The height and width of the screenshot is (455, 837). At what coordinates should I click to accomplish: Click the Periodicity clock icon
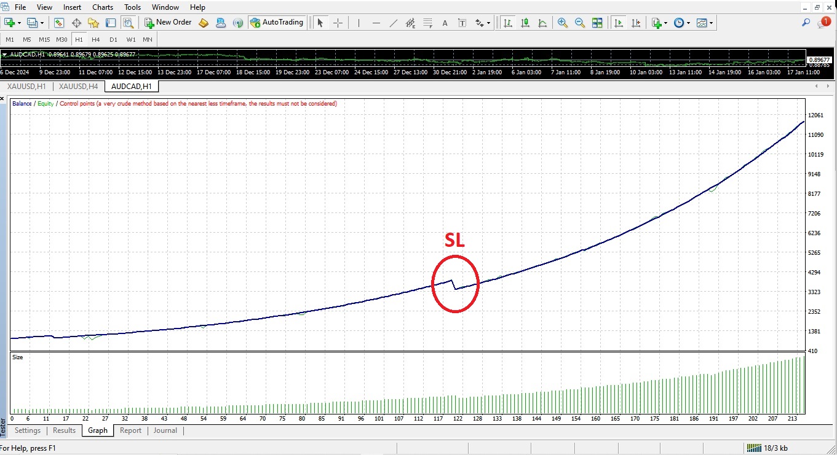[679, 23]
